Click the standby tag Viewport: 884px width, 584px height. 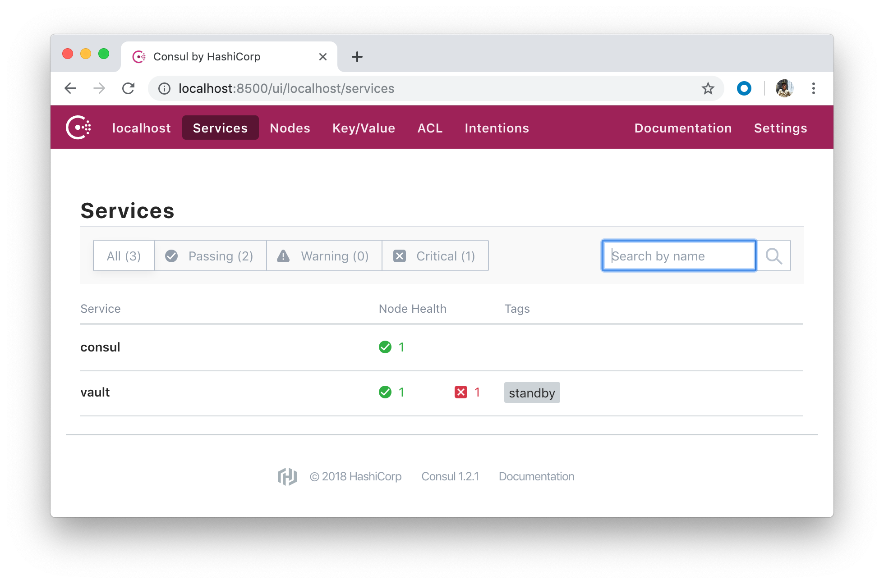pyautogui.click(x=532, y=392)
